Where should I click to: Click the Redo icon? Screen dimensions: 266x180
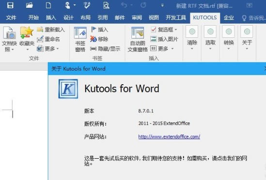coord(143,5)
